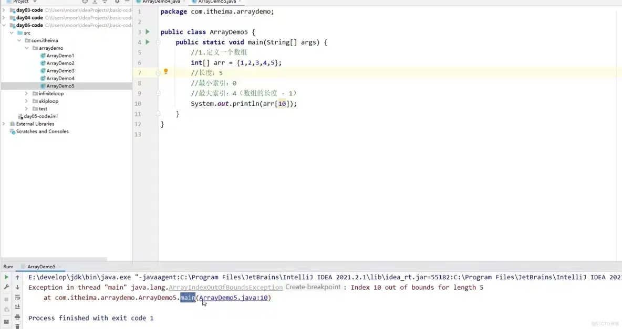Run main method from line 4 gutter arrow
622x329 pixels.
tap(148, 42)
